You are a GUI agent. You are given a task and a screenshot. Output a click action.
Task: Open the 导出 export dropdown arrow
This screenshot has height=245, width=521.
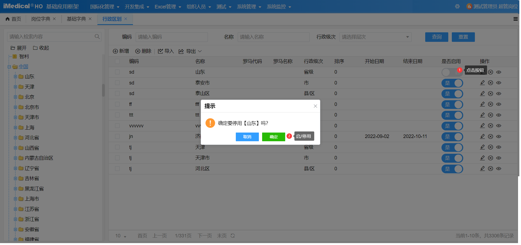(200, 51)
